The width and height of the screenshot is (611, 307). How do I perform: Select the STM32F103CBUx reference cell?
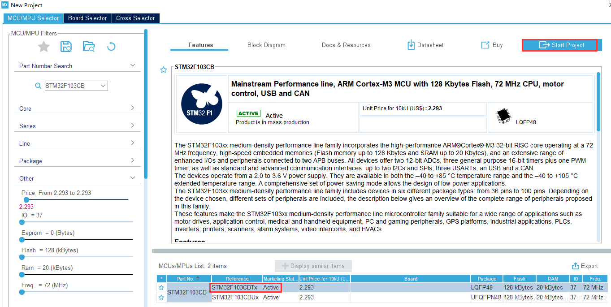pyautogui.click(x=237, y=297)
